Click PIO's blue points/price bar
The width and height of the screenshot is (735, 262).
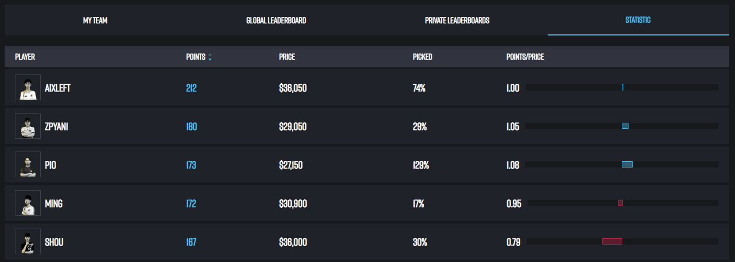coord(627,164)
